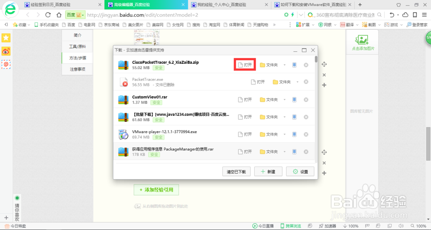This screenshot has width=431, height=230.
Task: Open folder dropdown arrow for CustomView01.rar
Action: click(x=284, y=100)
